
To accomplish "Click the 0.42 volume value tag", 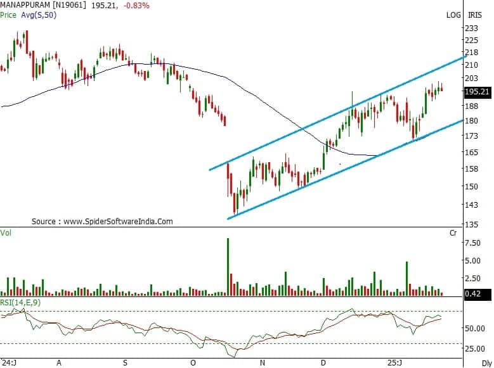I will point(472,292).
